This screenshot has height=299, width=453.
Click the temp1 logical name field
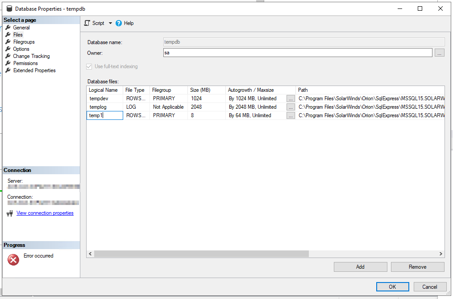pyautogui.click(x=104, y=115)
